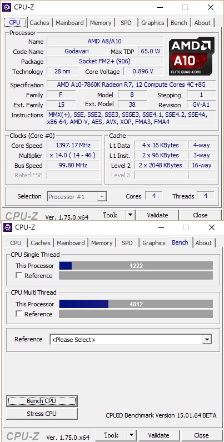Select Mainboard tab in bottom window
The height and width of the screenshot is (442, 224).
tap(71, 243)
